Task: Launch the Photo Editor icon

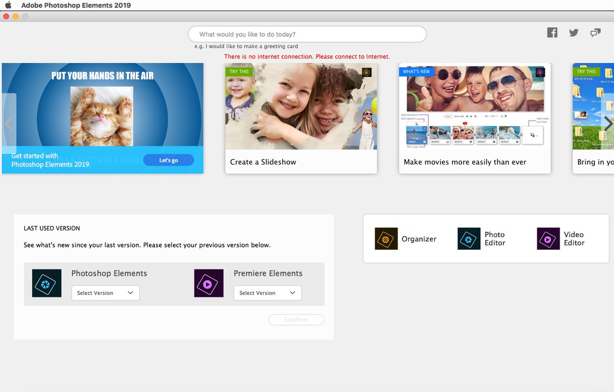Action: [469, 239]
